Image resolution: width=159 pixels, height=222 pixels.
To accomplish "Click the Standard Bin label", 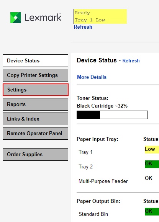I will pos(93,214).
